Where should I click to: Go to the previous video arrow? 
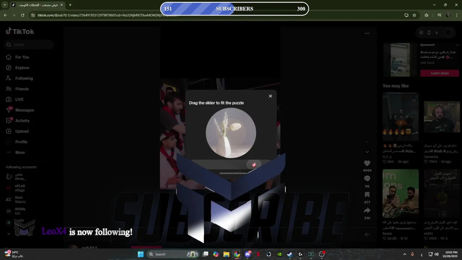[367, 142]
